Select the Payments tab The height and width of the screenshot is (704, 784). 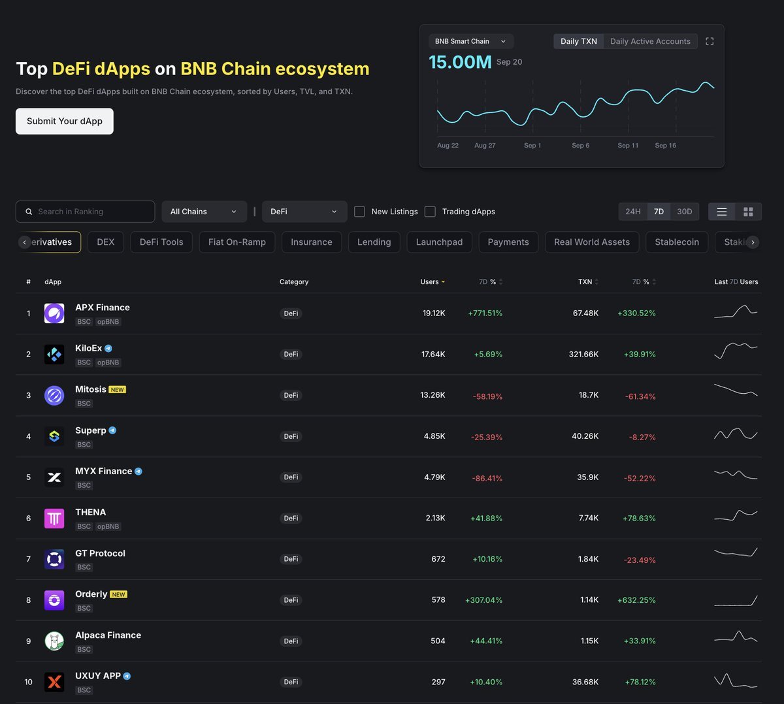pyautogui.click(x=508, y=242)
